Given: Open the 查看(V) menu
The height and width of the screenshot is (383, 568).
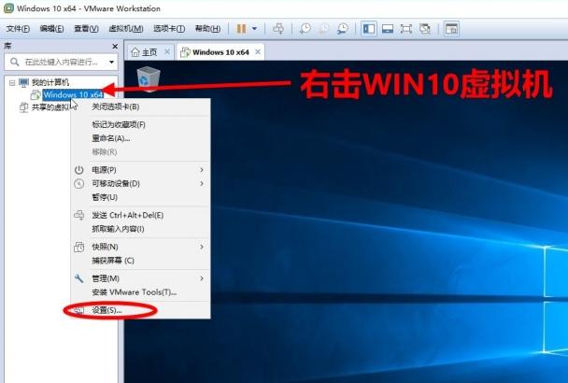Looking at the screenshot, I should pos(86,29).
